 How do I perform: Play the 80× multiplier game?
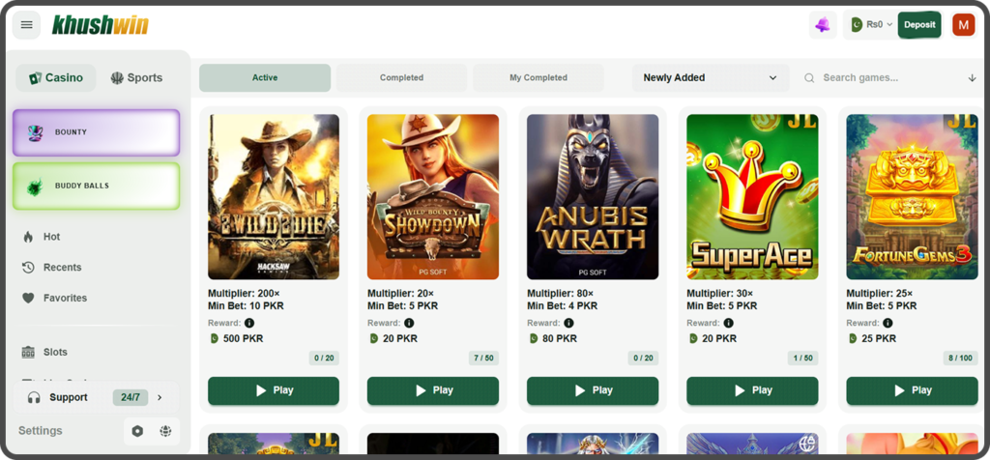point(593,390)
